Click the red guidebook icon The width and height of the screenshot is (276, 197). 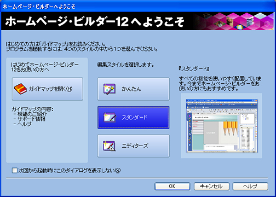coord(20,89)
